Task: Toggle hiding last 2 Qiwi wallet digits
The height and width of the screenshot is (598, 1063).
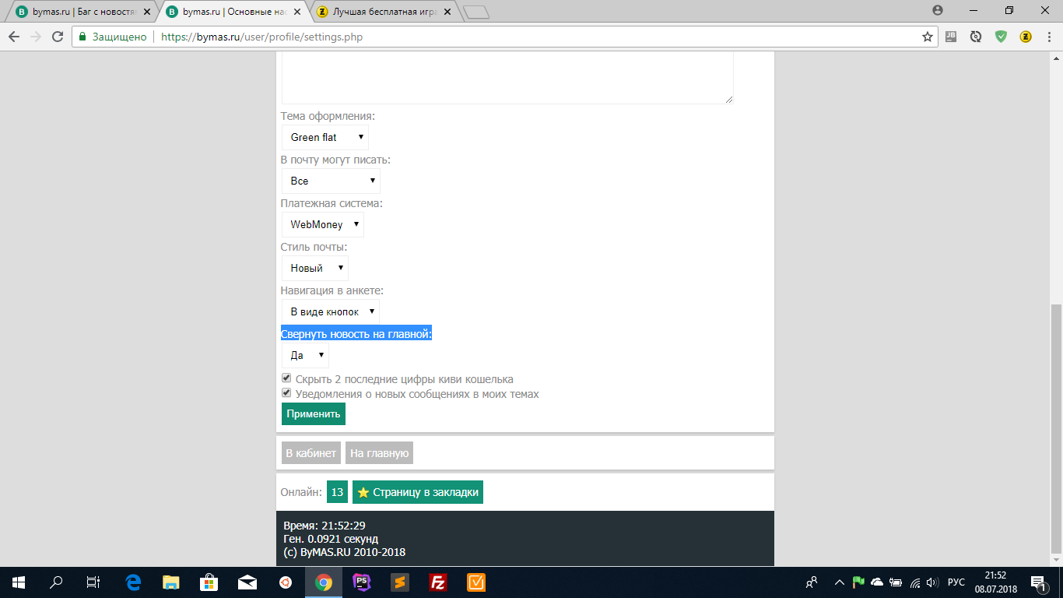Action: (286, 378)
